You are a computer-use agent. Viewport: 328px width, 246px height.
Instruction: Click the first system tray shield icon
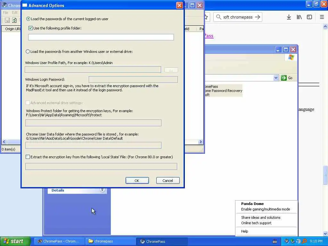[287, 241]
